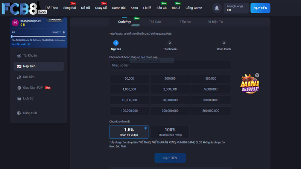Open Đá Gà menu
Viewport: 301px width, 169px height.
(176, 8)
